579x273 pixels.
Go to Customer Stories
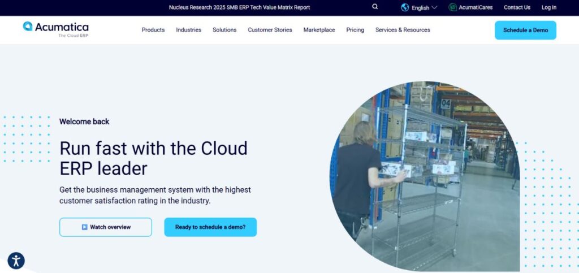[x=270, y=30]
